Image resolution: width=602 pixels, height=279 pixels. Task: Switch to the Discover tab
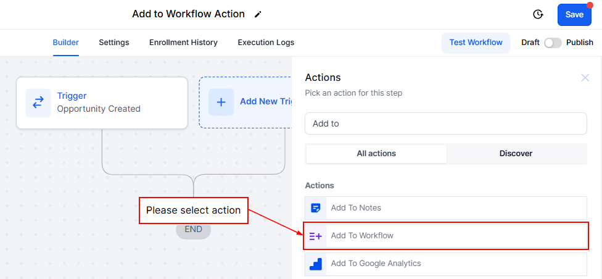click(x=516, y=154)
